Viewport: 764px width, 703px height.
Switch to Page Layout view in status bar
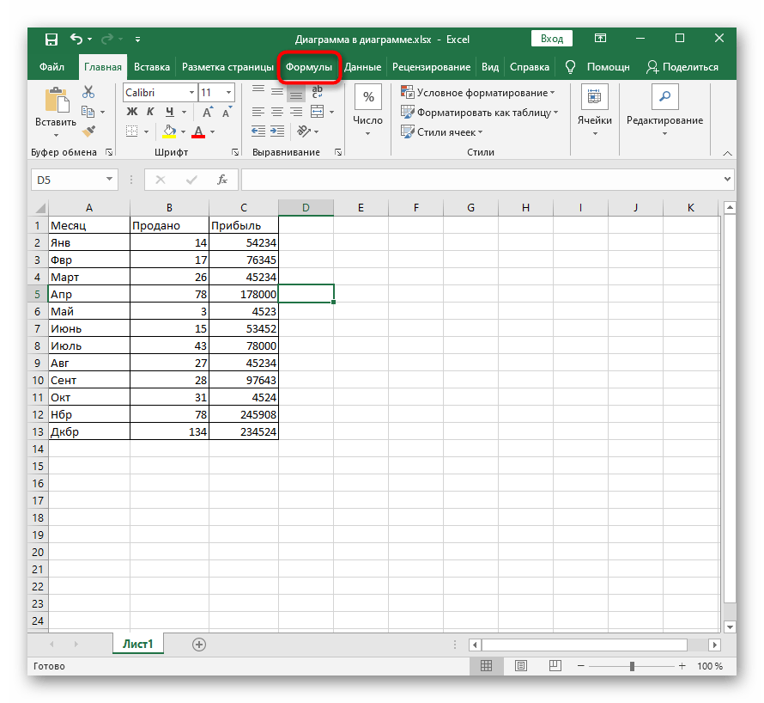pos(522,666)
